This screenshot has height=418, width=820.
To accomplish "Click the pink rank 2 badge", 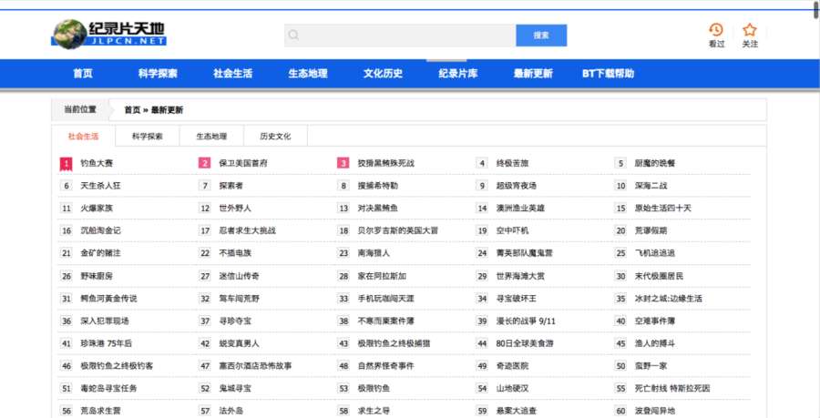I will click(x=204, y=163).
